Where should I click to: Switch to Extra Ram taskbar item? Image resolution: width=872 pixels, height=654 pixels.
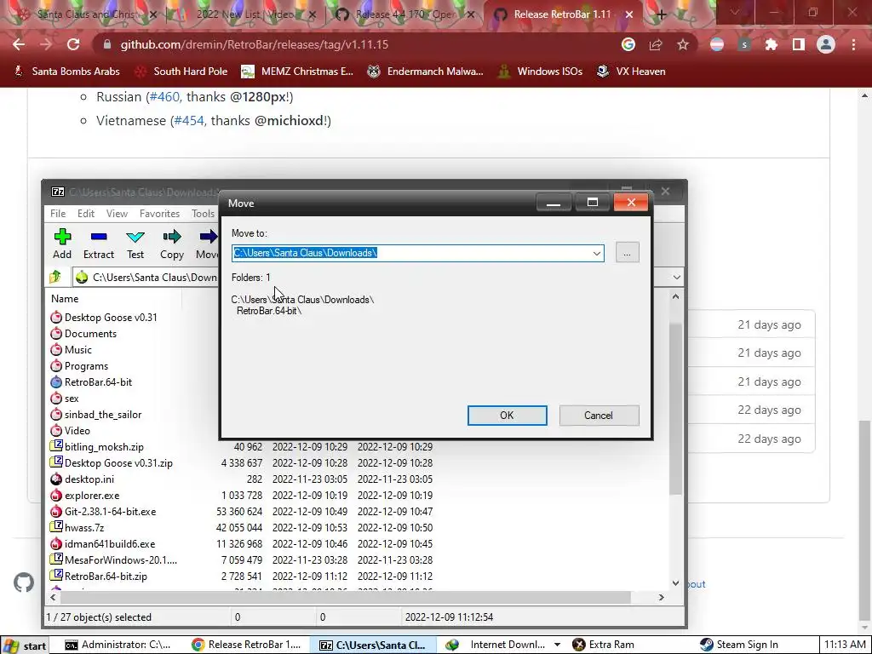point(604,645)
